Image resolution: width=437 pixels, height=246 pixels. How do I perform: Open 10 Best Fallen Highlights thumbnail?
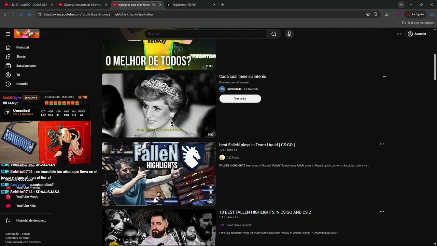click(x=159, y=228)
